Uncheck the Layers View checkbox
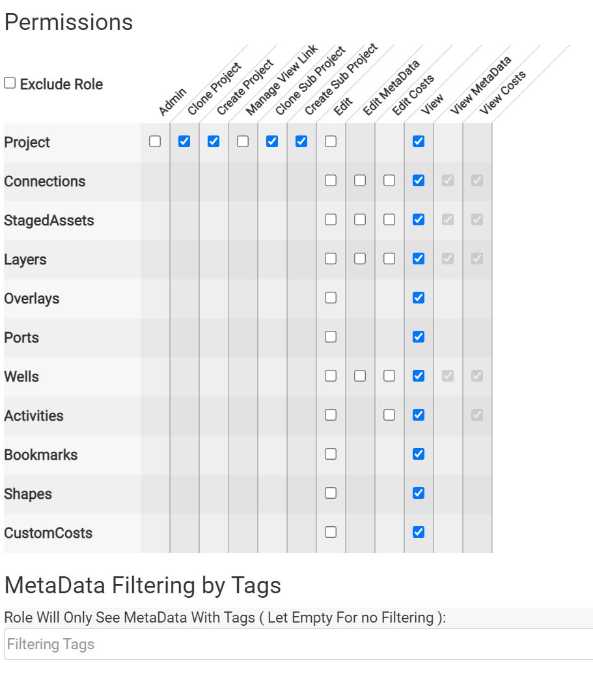Image resolution: width=593 pixels, height=674 pixels. [419, 259]
